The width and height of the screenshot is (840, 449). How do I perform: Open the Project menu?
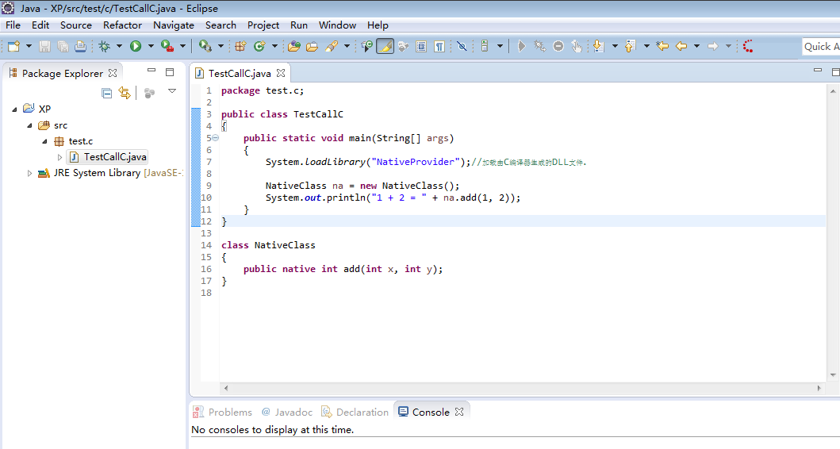click(x=263, y=25)
